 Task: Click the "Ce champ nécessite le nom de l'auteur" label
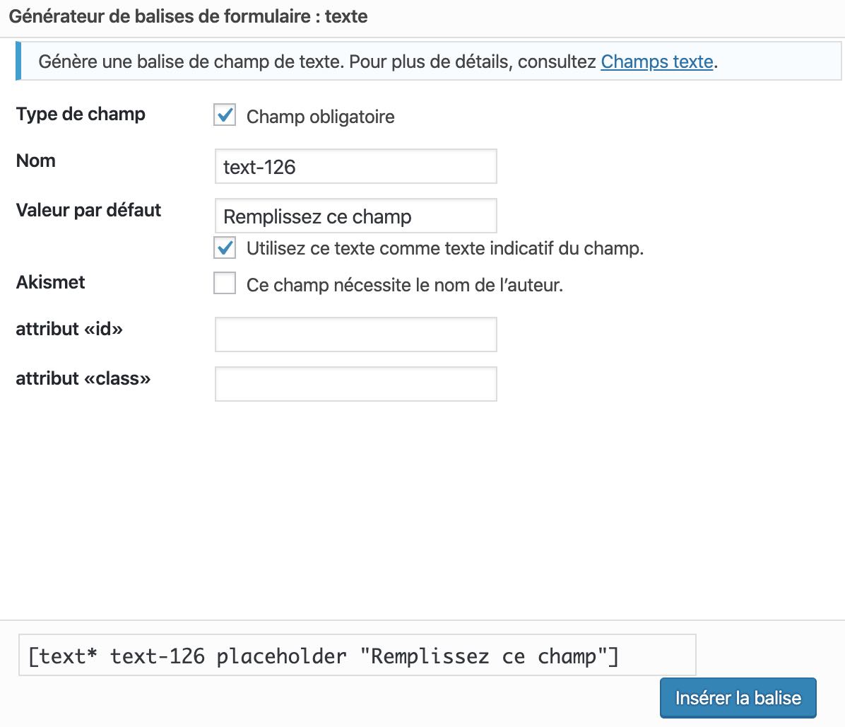pos(404,285)
